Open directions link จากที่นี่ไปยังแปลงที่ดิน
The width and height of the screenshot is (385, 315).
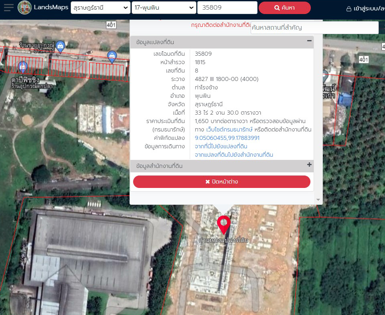[221, 146]
